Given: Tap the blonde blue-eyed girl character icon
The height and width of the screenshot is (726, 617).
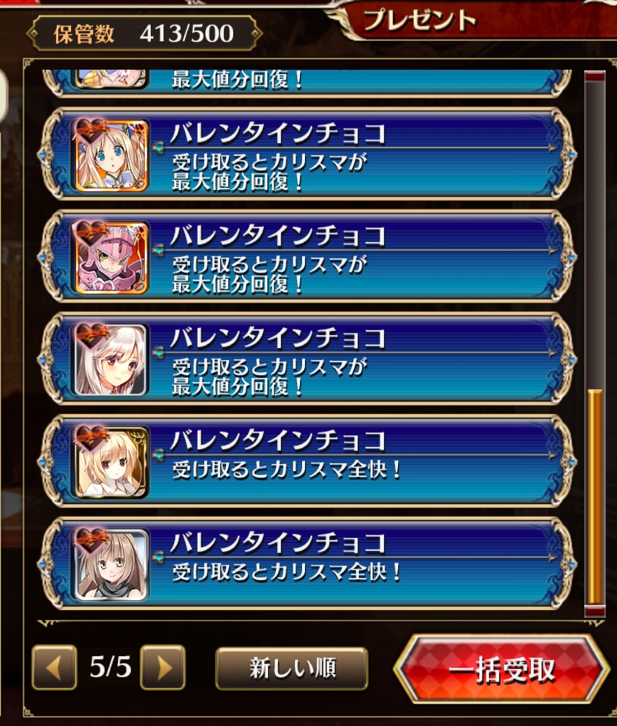Looking at the screenshot, I should point(111,155).
